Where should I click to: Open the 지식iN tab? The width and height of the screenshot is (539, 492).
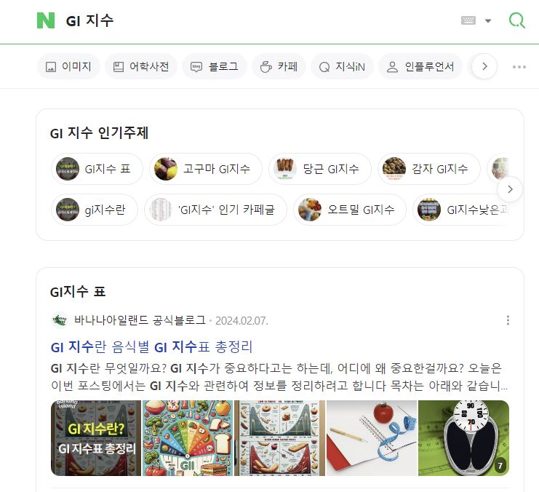pos(342,66)
